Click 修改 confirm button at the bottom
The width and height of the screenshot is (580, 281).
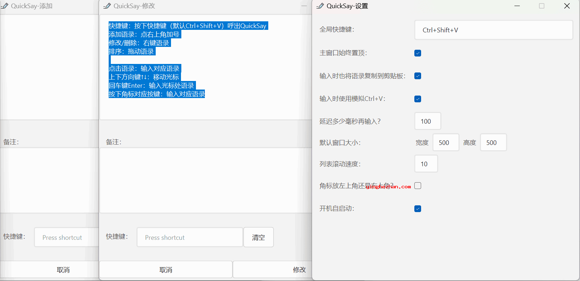point(273,270)
